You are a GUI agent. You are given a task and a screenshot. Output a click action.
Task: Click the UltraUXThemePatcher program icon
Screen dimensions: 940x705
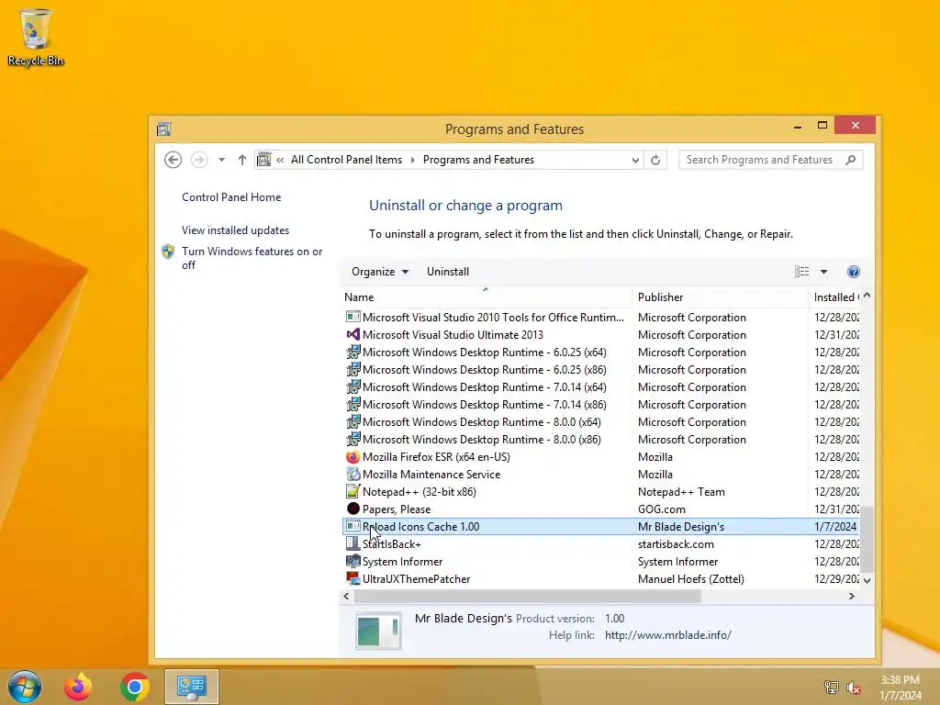click(x=353, y=578)
